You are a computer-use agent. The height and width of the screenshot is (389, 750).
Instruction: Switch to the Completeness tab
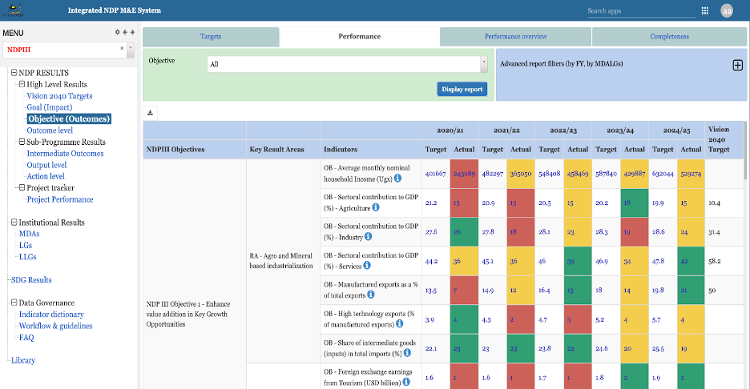coord(669,37)
